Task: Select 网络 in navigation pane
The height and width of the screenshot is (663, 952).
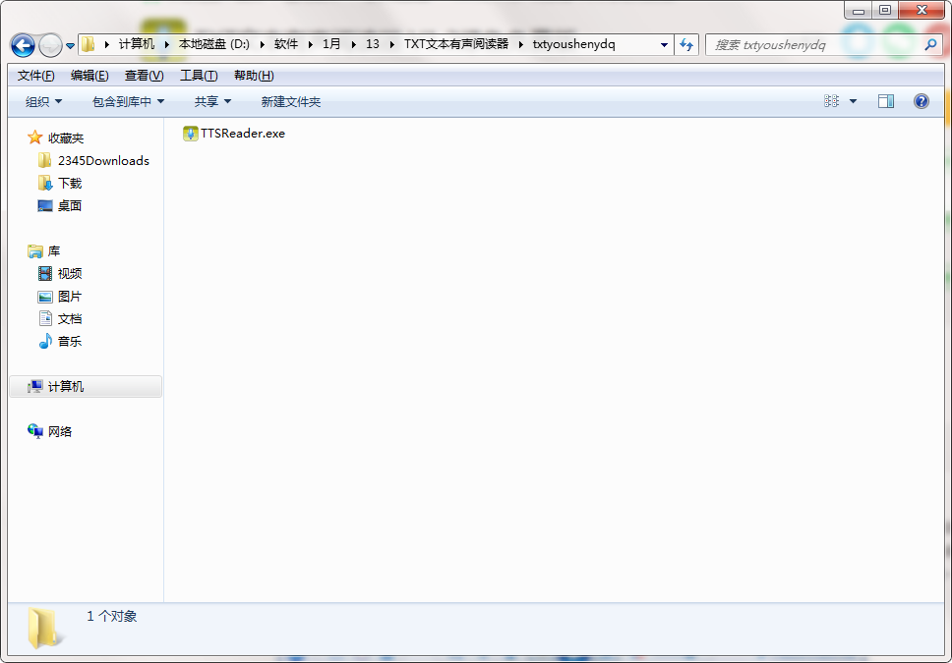Action: [x=60, y=431]
